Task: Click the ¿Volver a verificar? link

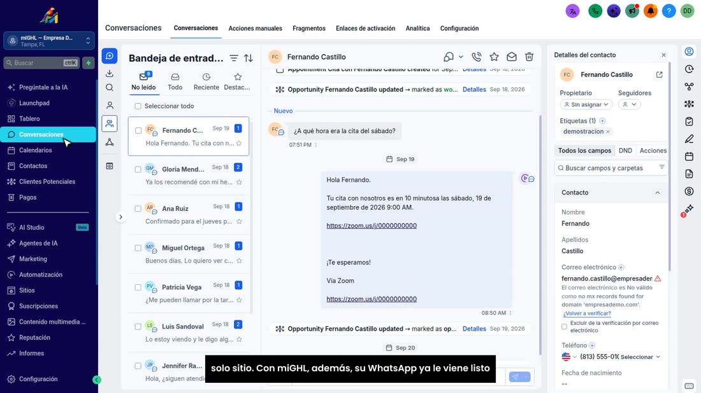Action: 586,313
